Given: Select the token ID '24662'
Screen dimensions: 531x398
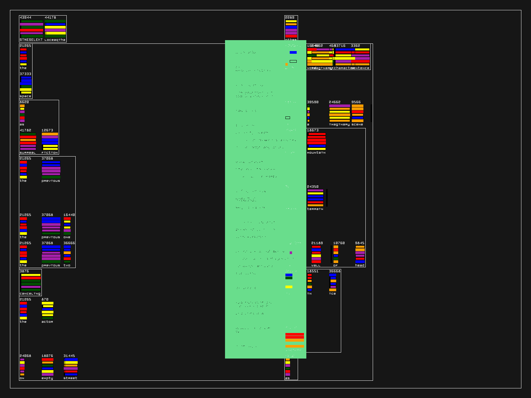Looking at the screenshot, I should coord(335,102).
